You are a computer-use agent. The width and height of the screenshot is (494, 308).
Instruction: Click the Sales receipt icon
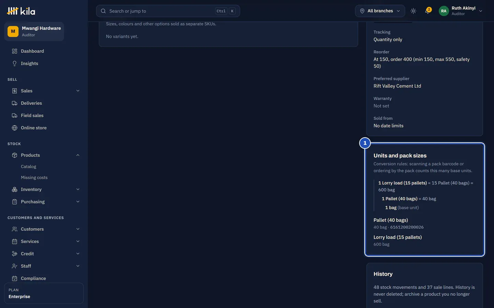click(14, 91)
